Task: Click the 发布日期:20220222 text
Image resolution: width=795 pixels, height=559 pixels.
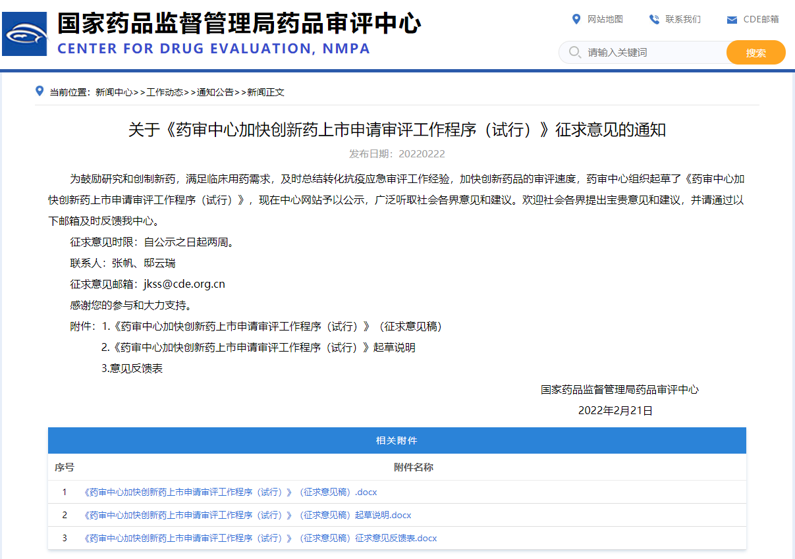Action: coord(397,154)
